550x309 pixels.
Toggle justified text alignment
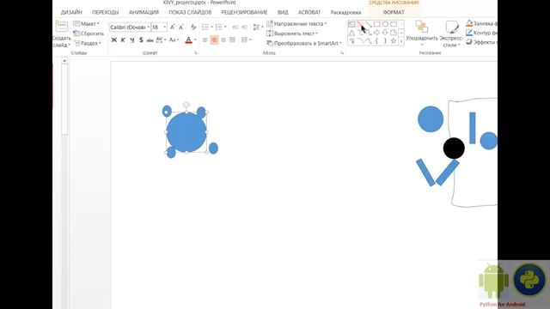click(232, 40)
